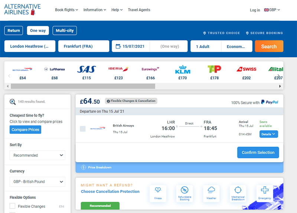Select the Weather protection icon
This screenshot has width=297, height=213.
click(x=211, y=190)
